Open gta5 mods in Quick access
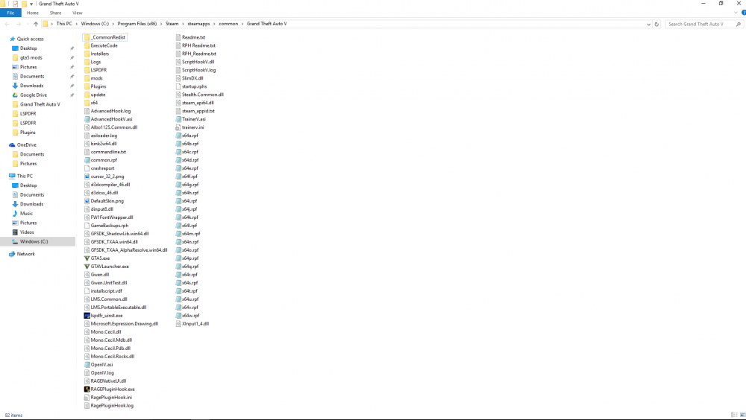Image resolution: width=746 pixels, height=420 pixels. pos(31,58)
